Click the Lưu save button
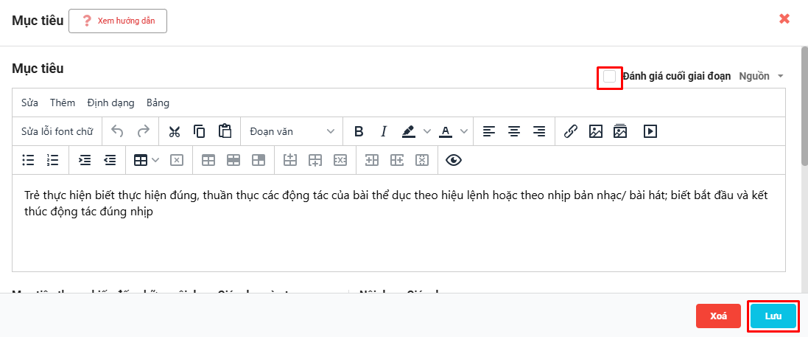 [x=773, y=316]
